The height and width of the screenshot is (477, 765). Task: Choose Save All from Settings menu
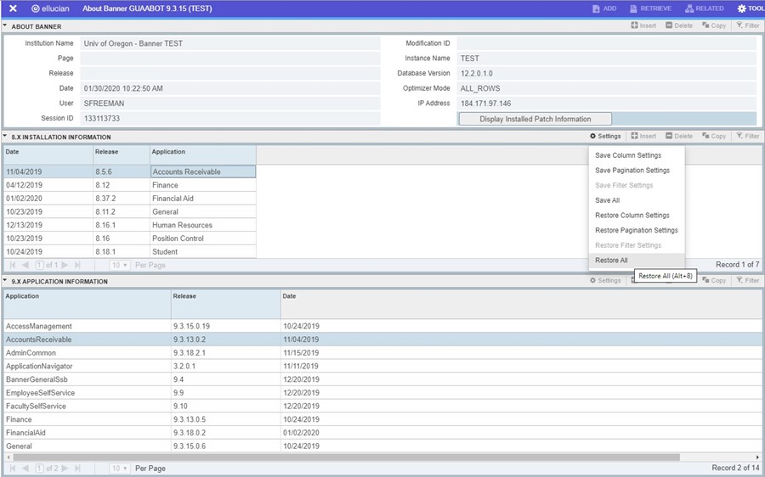coord(637,200)
